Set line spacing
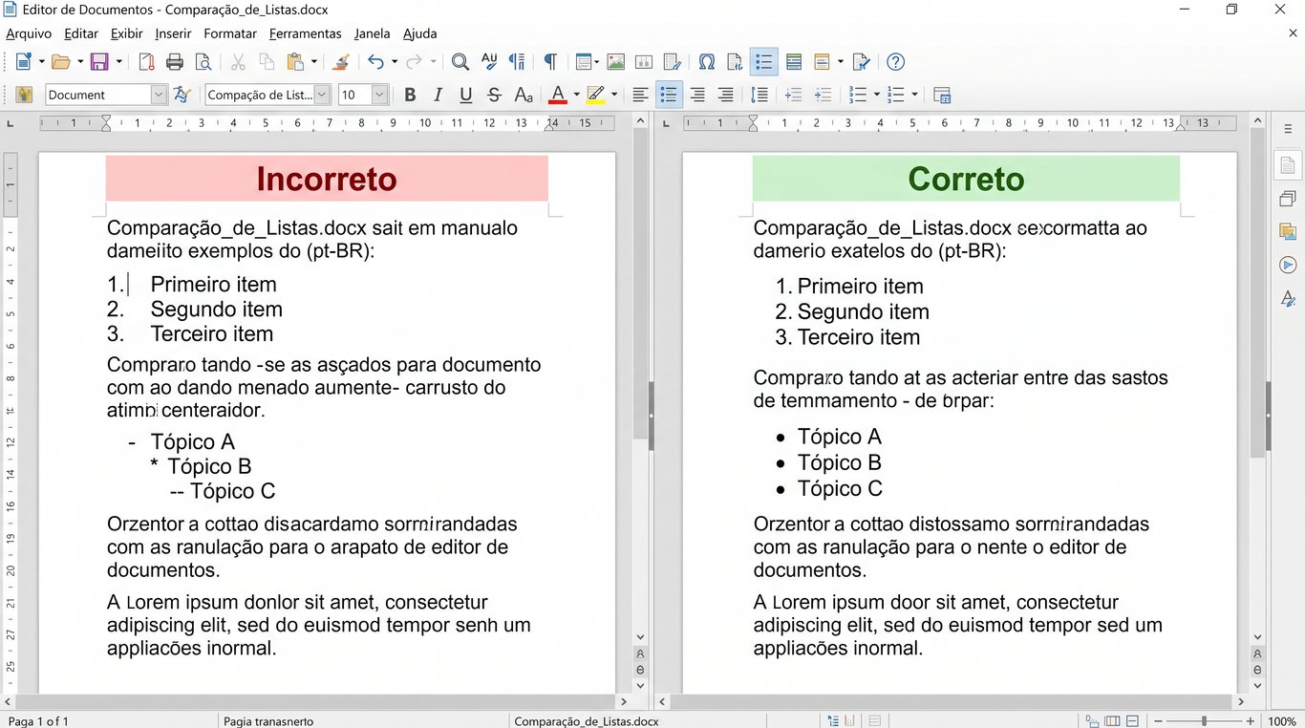The width and height of the screenshot is (1305, 728). (759, 95)
